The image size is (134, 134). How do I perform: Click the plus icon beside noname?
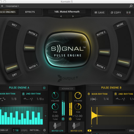[2, 6]
